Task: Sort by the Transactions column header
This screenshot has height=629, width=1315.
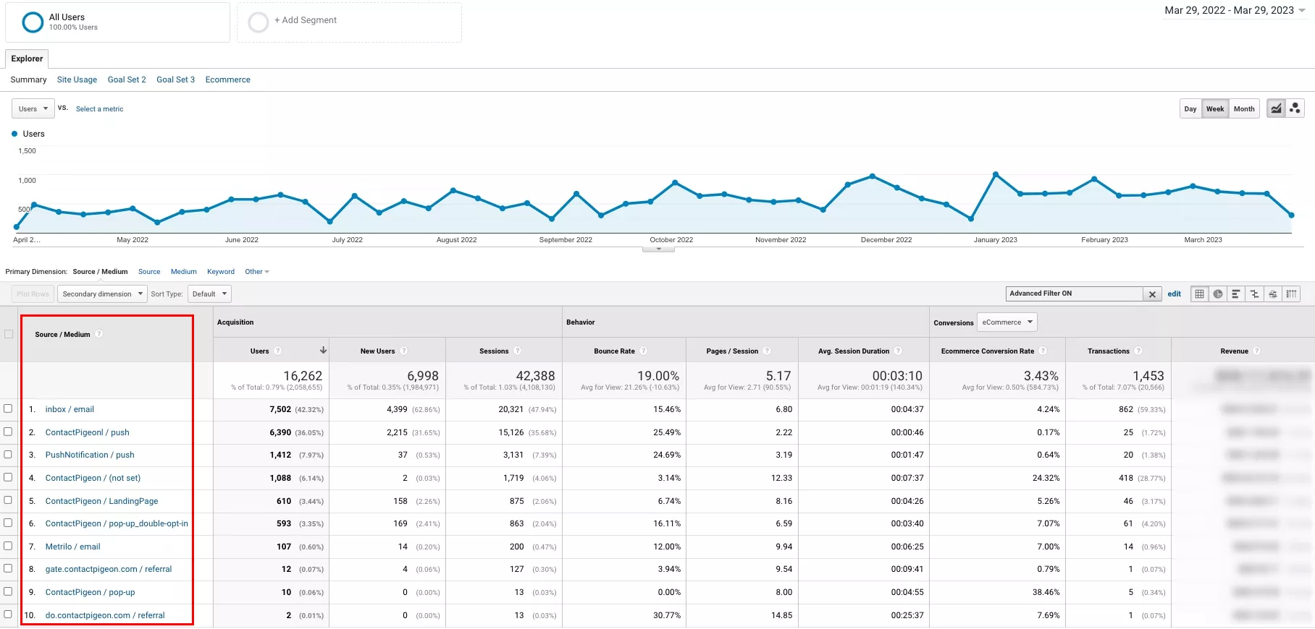Action: 1108,351
